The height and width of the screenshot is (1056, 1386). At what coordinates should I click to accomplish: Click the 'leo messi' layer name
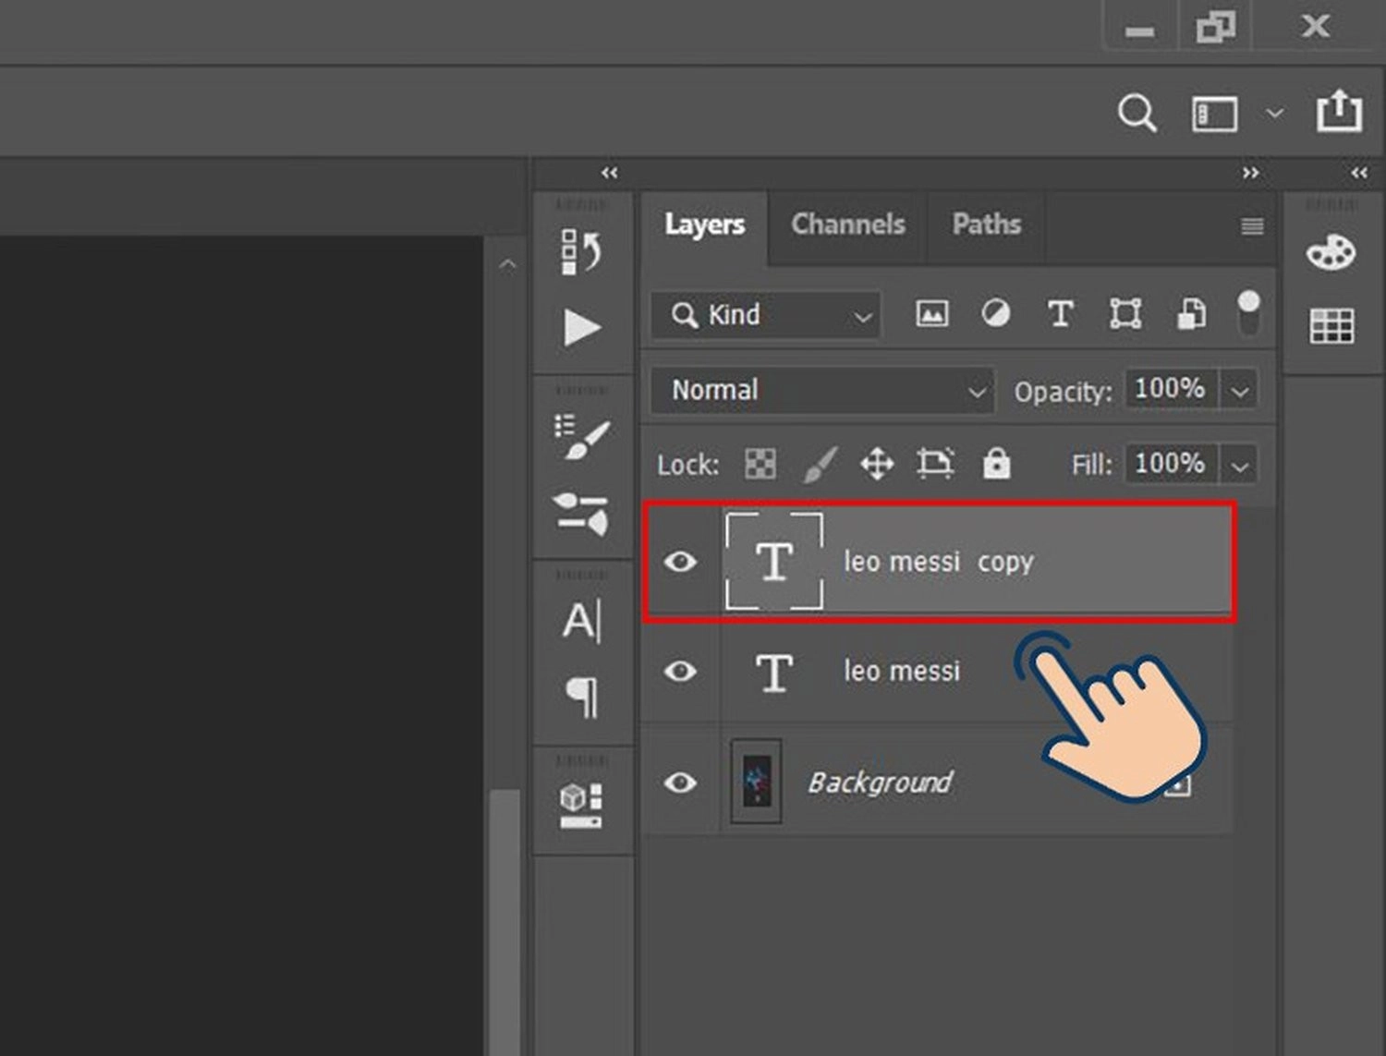pyautogui.click(x=902, y=671)
